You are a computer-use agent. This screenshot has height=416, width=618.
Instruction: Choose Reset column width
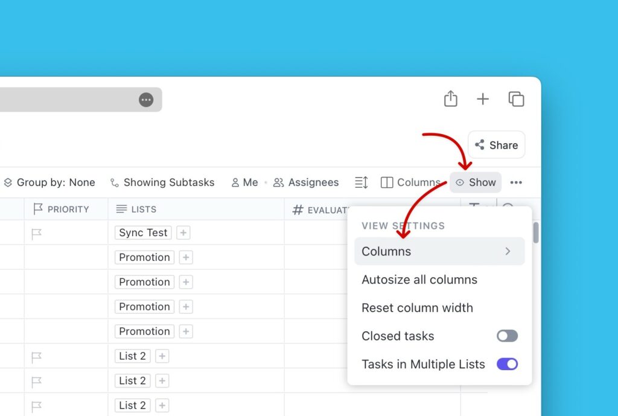pyautogui.click(x=417, y=308)
